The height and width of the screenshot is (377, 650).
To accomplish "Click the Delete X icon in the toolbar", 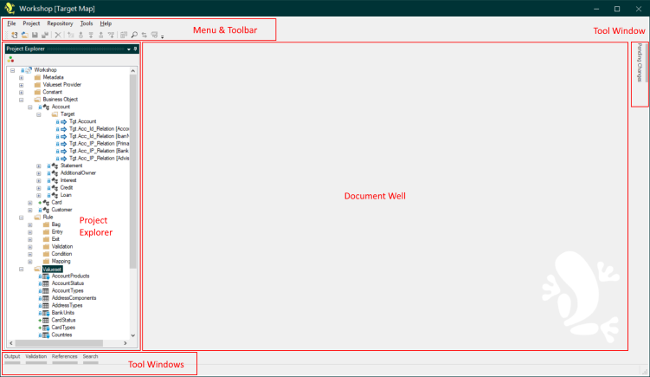I will click(58, 35).
